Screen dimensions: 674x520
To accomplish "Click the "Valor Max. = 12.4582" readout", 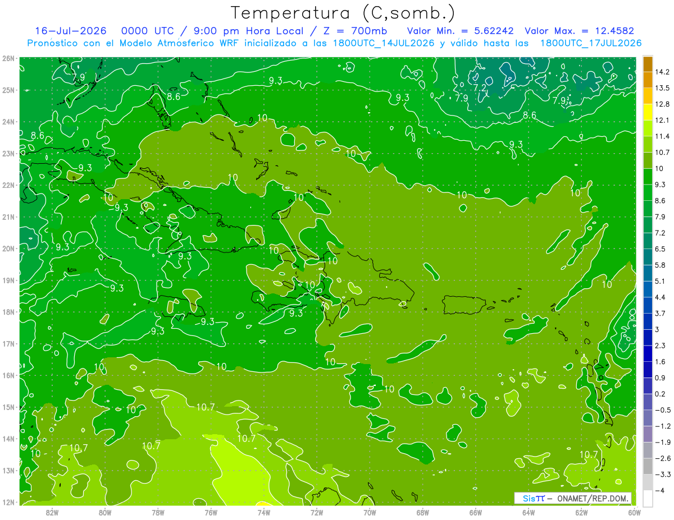I will tap(579, 31).
